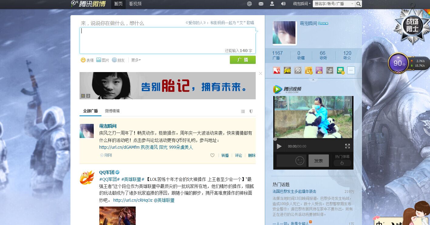
Task: Open link http://url.cn/cRHqOz
Action: click(133, 200)
